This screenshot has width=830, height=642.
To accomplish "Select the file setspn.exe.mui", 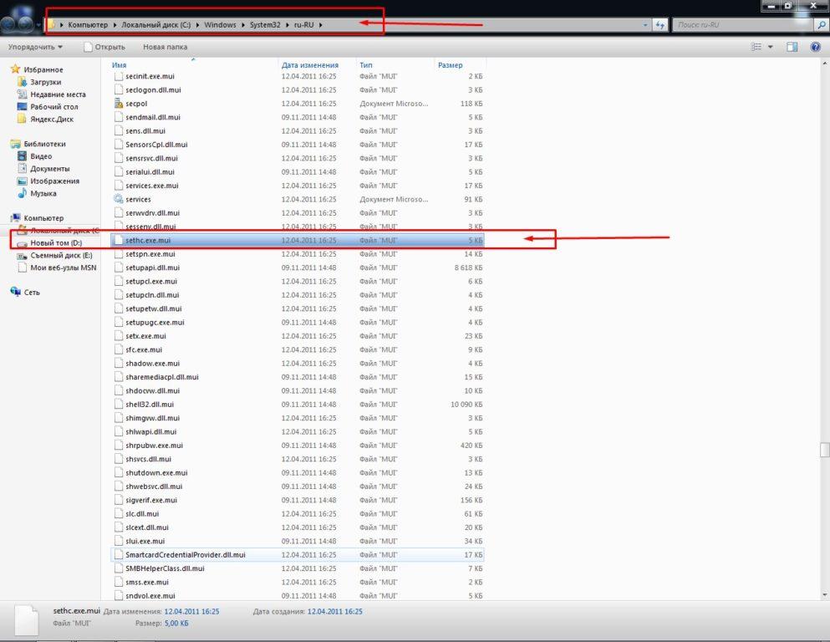I will (298, 254).
